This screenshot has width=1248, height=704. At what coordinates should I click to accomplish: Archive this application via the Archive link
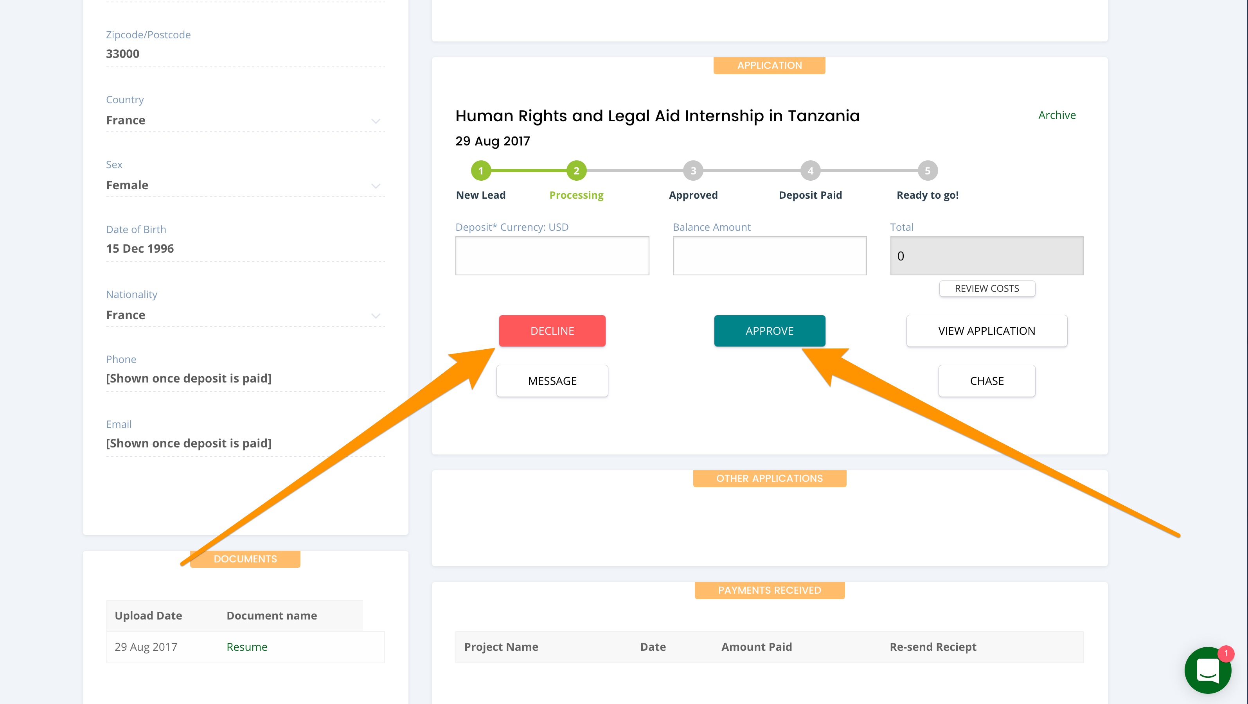[1057, 115]
